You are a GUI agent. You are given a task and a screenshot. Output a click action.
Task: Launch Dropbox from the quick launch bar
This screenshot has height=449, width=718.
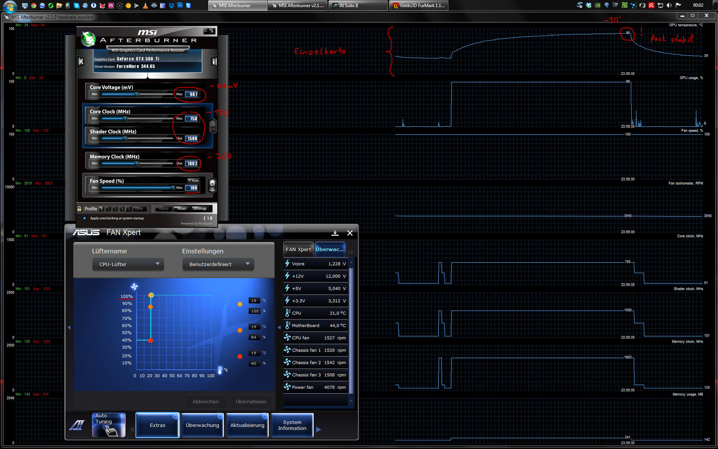click(171, 6)
